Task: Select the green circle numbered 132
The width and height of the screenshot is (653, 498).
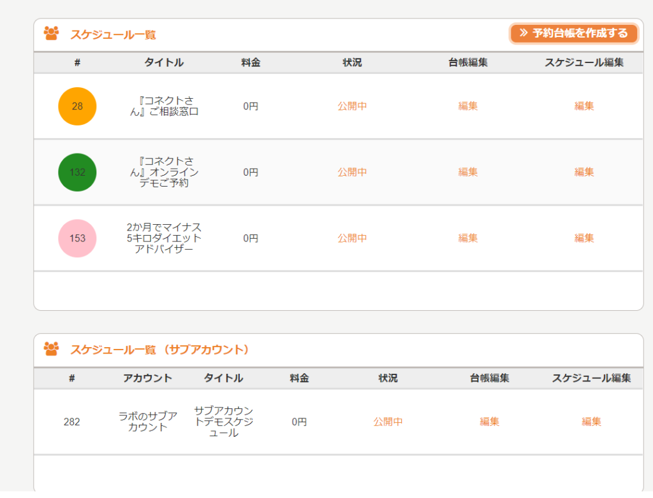Action: point(77,172)
